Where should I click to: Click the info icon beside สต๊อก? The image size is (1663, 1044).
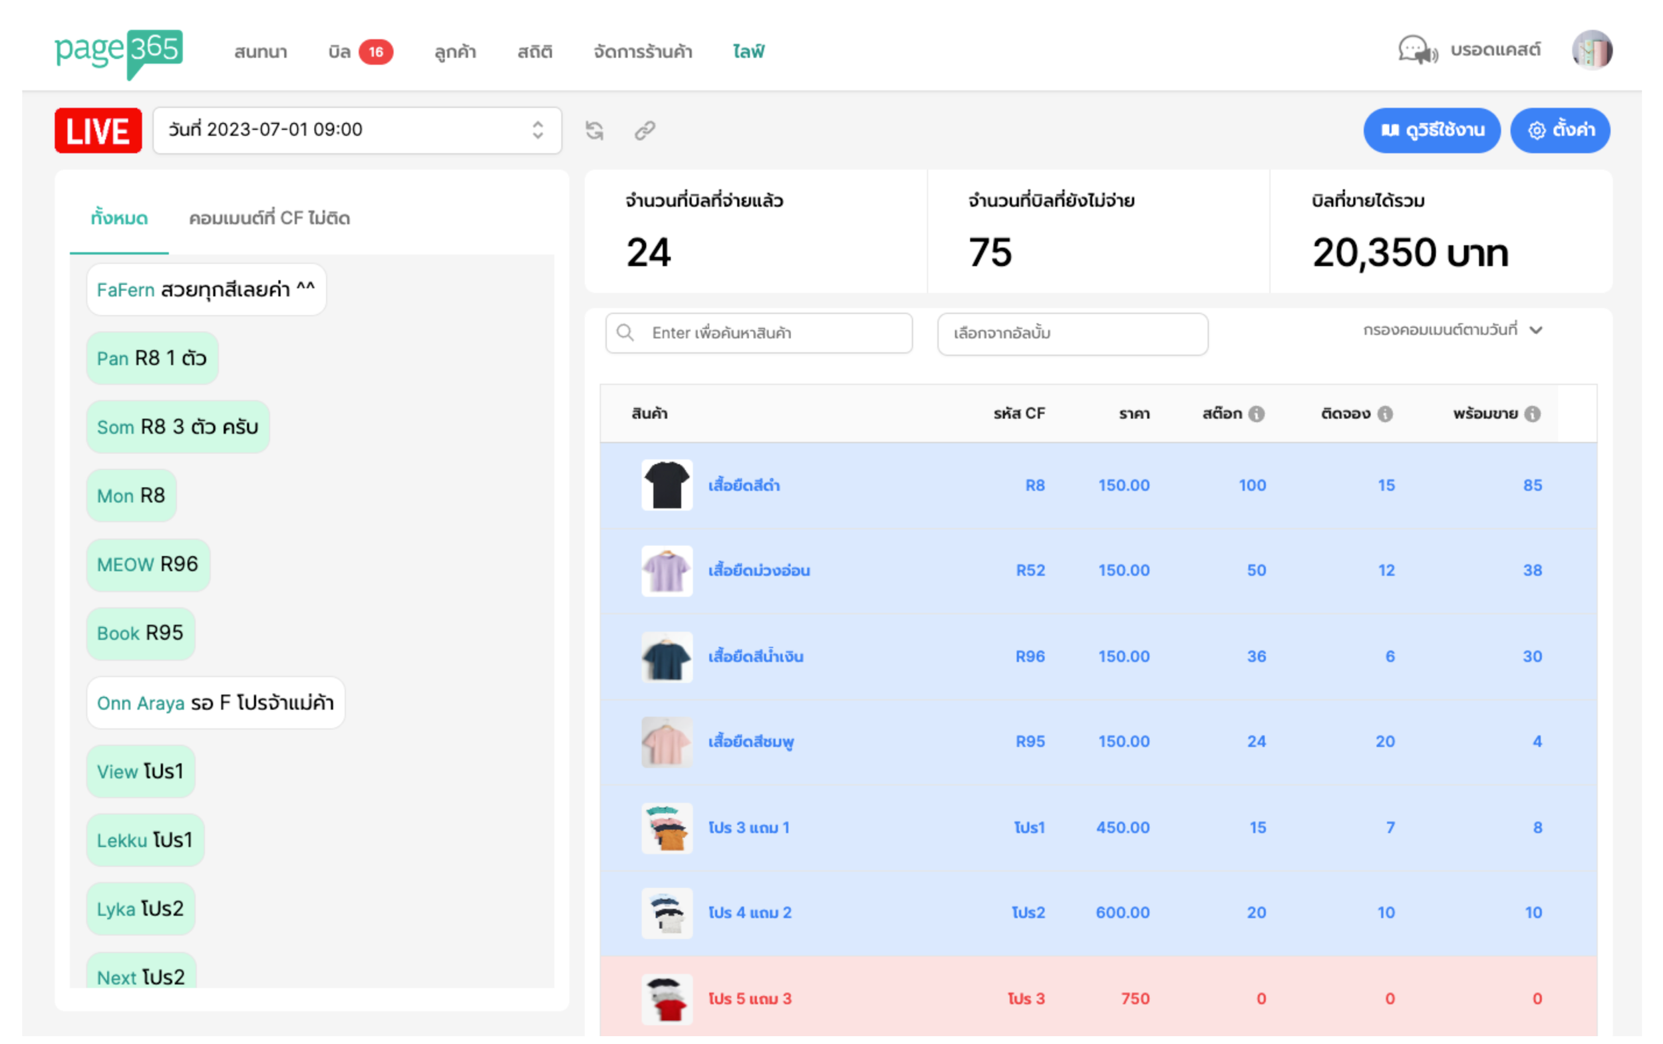1257,414
